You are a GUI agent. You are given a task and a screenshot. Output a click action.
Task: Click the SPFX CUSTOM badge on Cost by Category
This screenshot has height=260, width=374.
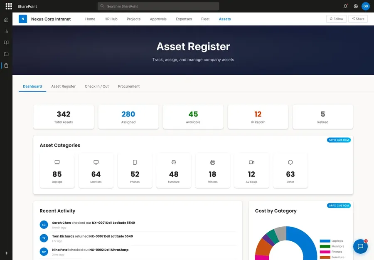(339, 206)
